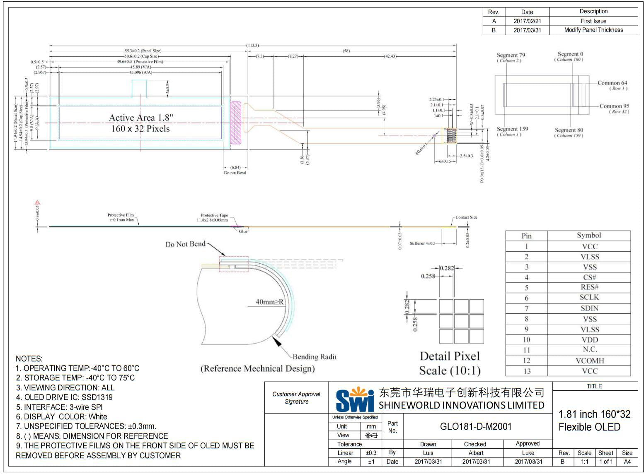
Task: Click the SHINEWORLD INNOVATIONS LIMITED text
Action: click(461, 405)
